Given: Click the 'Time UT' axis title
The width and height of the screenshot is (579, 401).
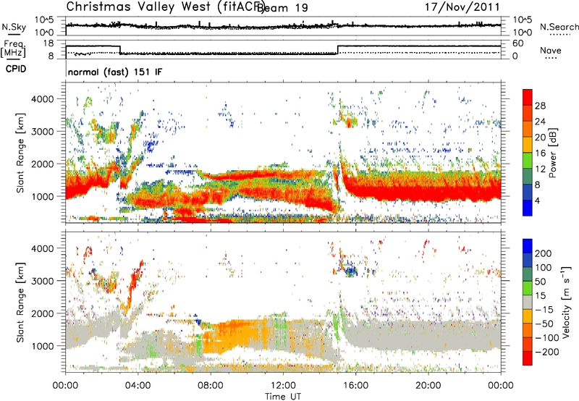Looking at the screenshot, I should click(x=283, y=397).
